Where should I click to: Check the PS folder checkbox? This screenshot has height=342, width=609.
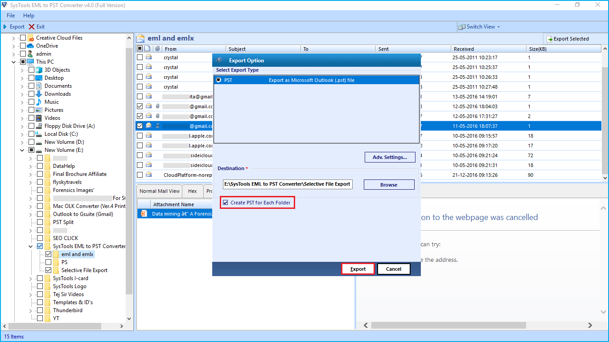(x=49, y=262)
